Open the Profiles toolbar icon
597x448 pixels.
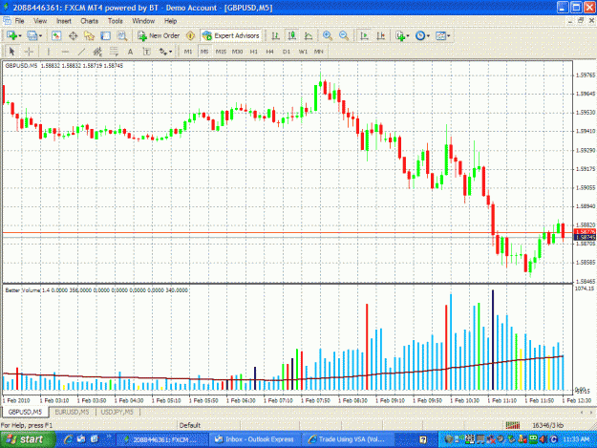(32, 35)
